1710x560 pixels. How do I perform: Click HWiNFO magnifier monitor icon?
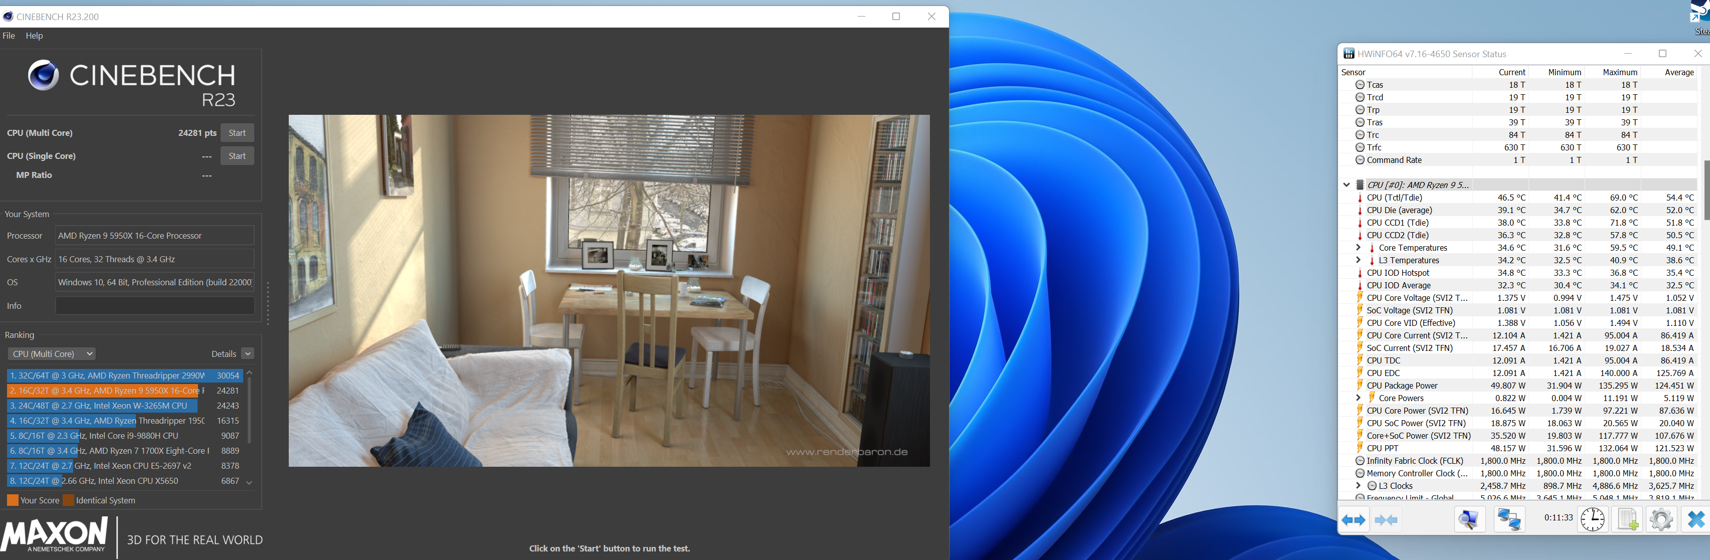coord(1470,519)
